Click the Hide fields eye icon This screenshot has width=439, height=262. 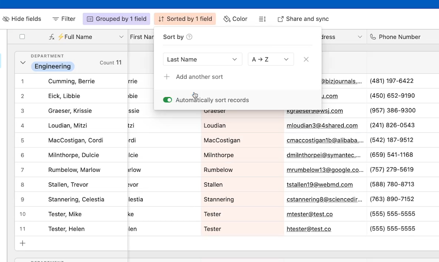[6, 19]
